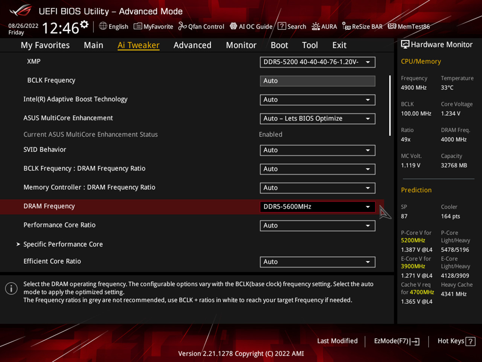This screenshot has width=482, height=362.
Task: Toggle ReSize BAR icon
Action: click(346, 26)
